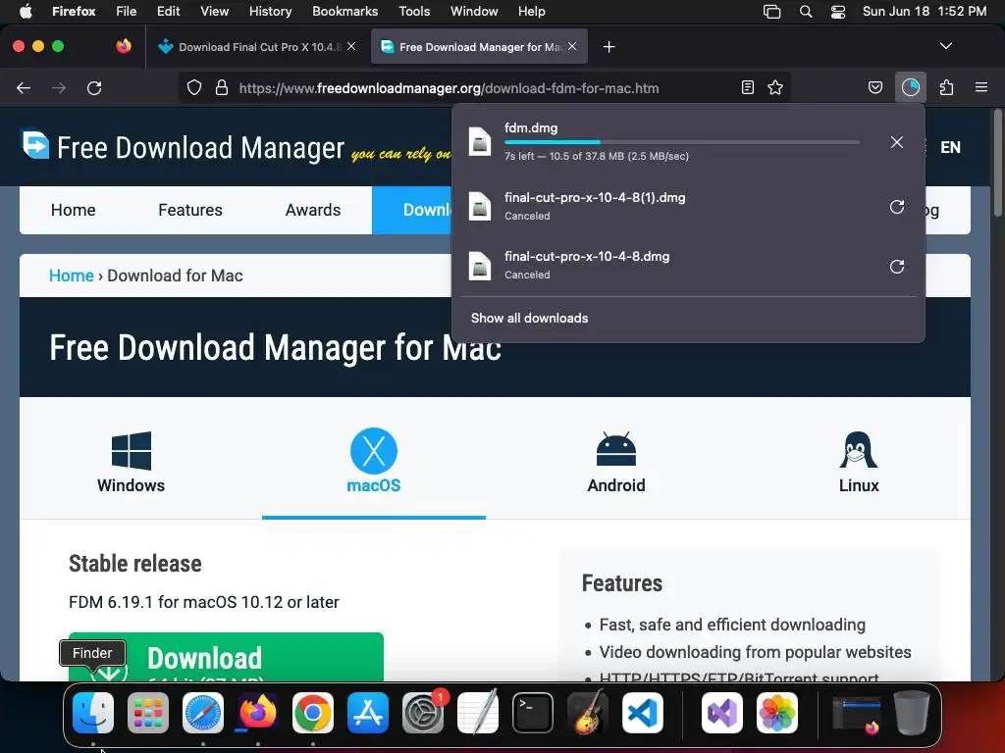Open App Store from the dock
1005x753 pixels.
point(368,712)
